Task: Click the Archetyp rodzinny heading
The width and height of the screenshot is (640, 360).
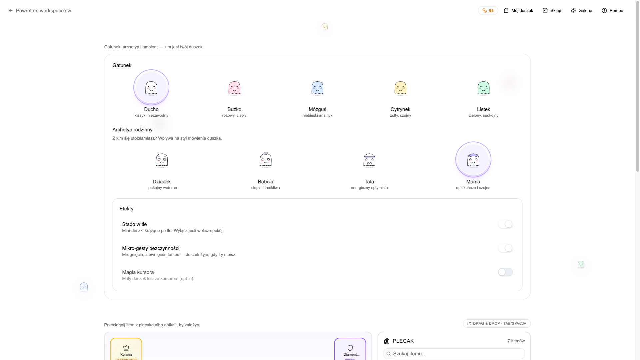Action: click(x=132, y=130)
